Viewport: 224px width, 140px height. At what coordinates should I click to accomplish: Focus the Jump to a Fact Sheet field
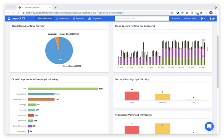pyautogui.click(x=142, y=19)
